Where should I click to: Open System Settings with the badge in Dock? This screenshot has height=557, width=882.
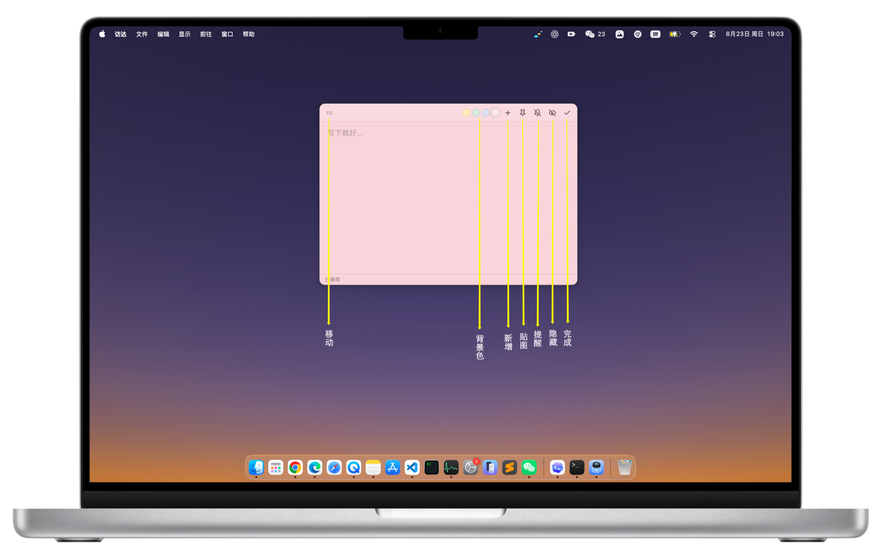(471, 468)
